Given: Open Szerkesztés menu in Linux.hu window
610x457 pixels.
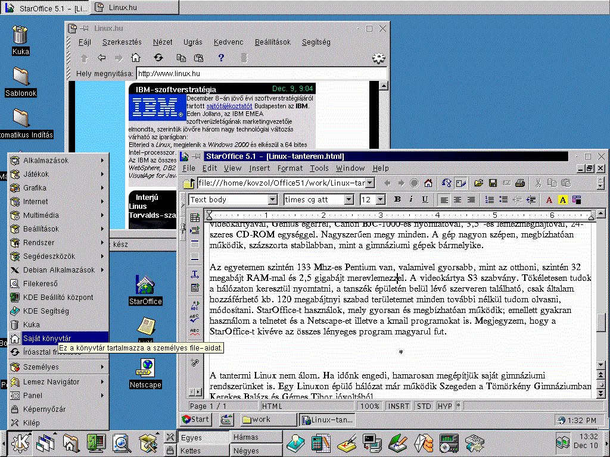Looking at the screenshot, I should [122, 42].
